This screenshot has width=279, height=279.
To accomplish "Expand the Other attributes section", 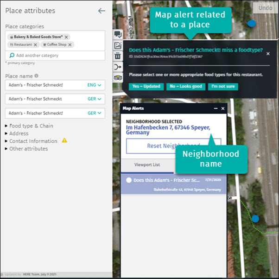I will coord(26,149).
